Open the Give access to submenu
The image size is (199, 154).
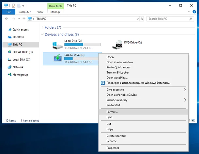point(144,90)
